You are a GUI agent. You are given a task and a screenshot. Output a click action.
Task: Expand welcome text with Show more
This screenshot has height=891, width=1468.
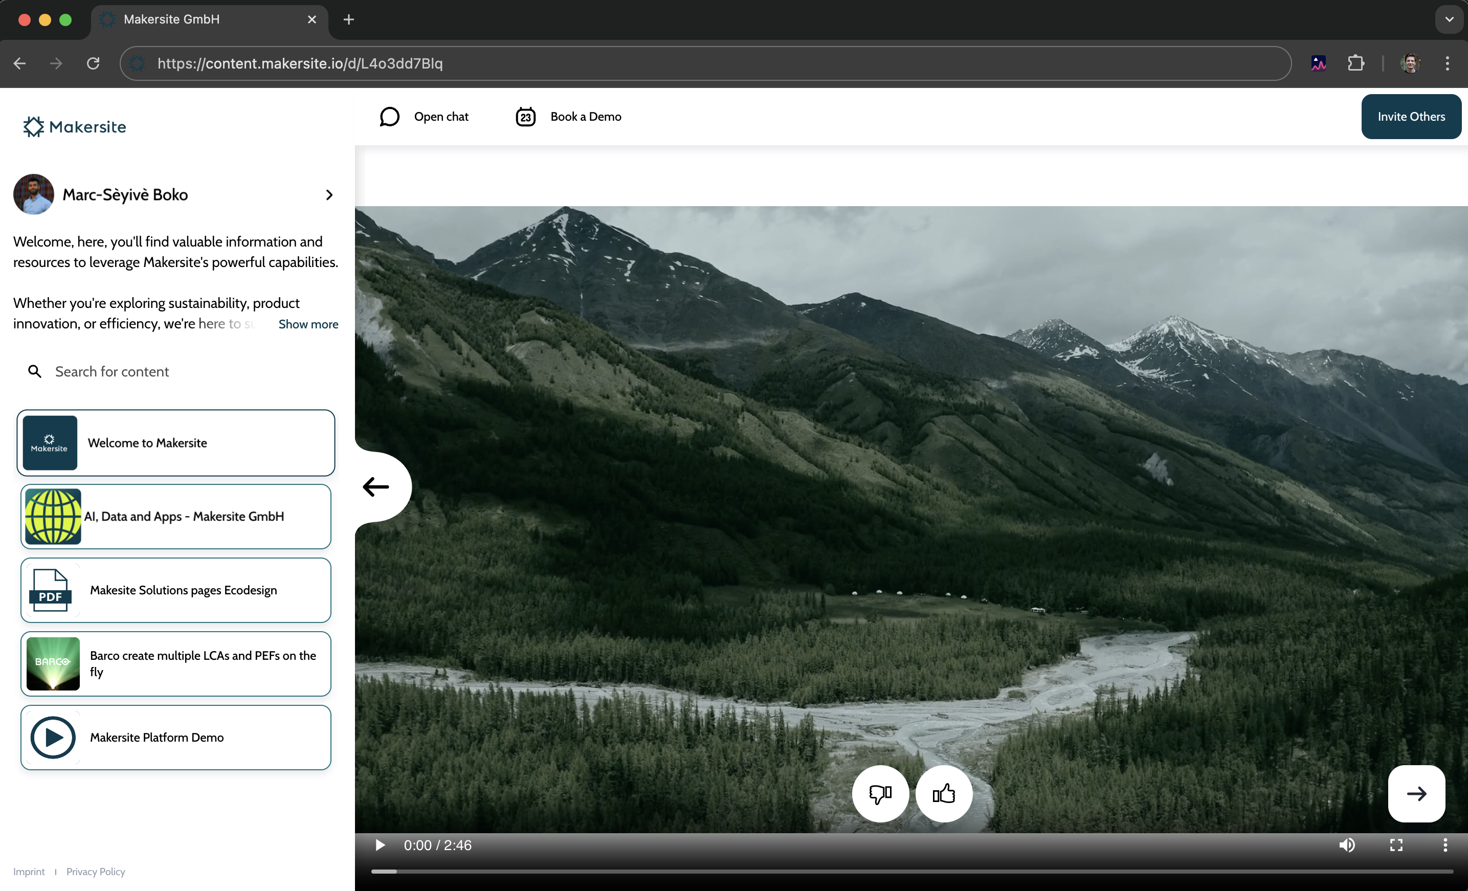[x=308, y=324]
